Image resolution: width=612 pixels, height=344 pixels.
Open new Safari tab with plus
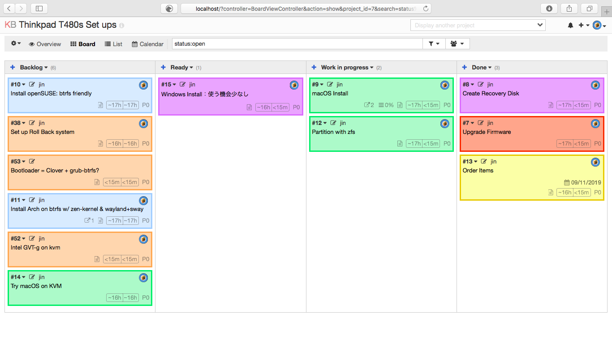[x=607, y=12]
